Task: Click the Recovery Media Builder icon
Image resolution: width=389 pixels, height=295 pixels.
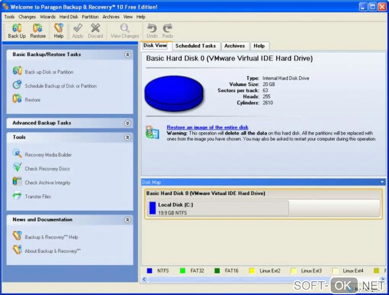Action: point(17,154)
